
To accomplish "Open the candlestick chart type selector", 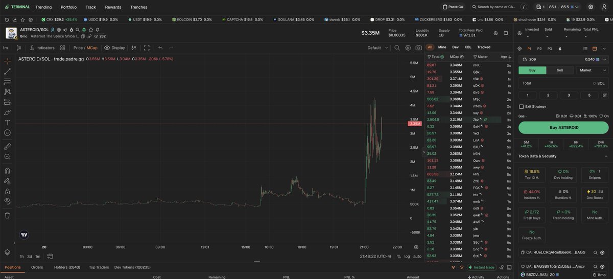I will pos(18,48).
